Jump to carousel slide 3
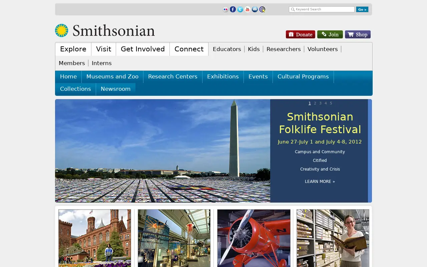The image size is (427, 267). pos(320,103)
